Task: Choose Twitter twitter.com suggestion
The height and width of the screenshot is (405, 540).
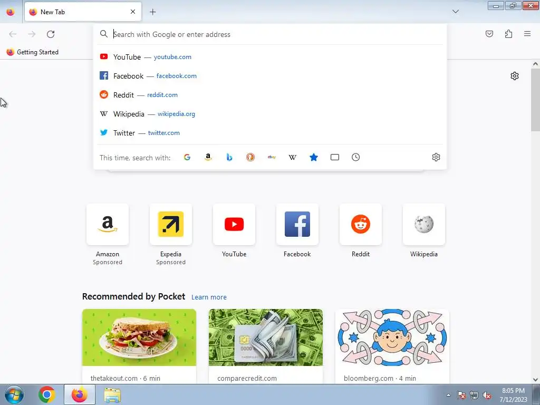Action: (x=269, y=133)
